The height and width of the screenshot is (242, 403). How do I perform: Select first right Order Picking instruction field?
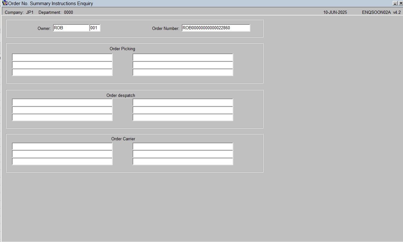click(x=183, y=57)
